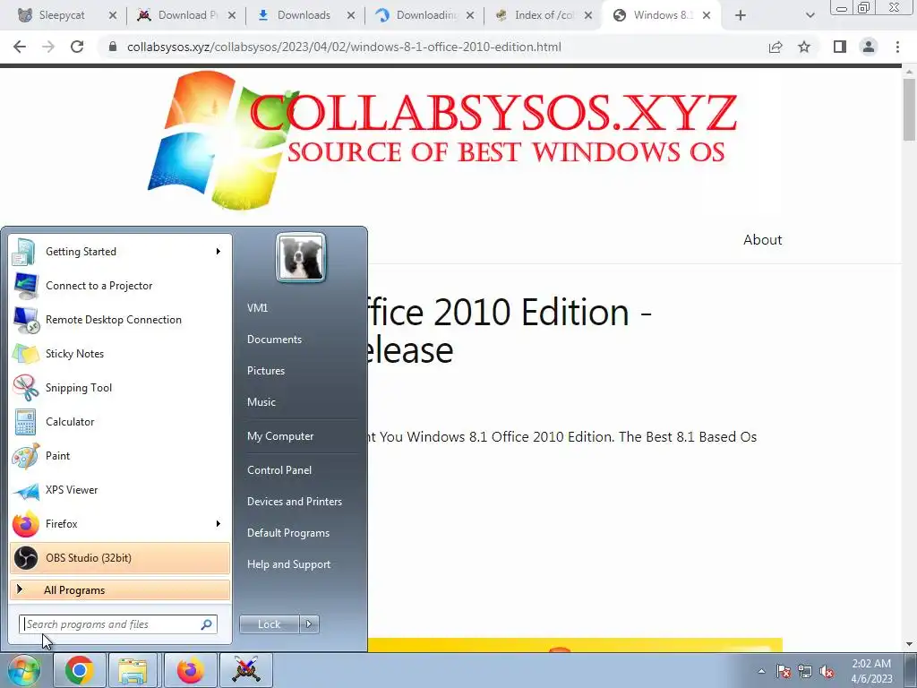The height and width of the screenshot is (688, 917).
Task: Expand the Getting Started submenu arrow
Action: [x=219, y=252]
